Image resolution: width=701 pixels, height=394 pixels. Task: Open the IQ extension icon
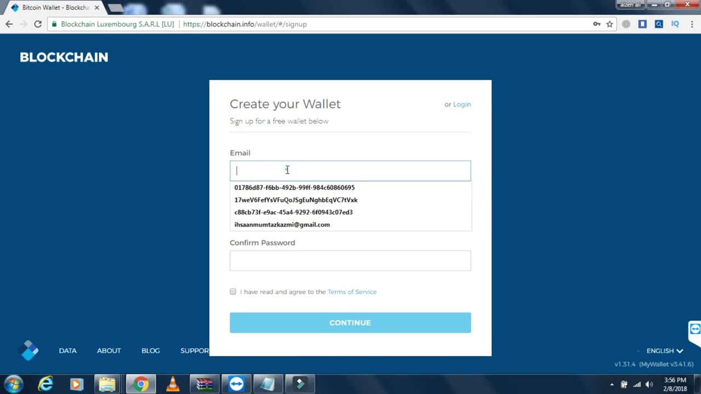click(x=675, y=24)
